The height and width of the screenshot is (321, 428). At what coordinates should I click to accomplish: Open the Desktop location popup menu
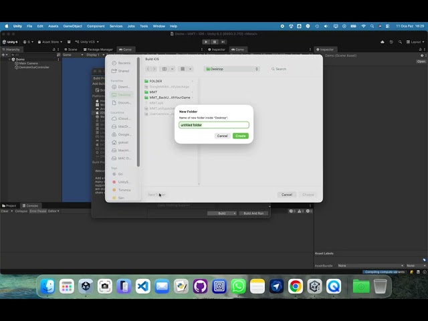(232, 69)
